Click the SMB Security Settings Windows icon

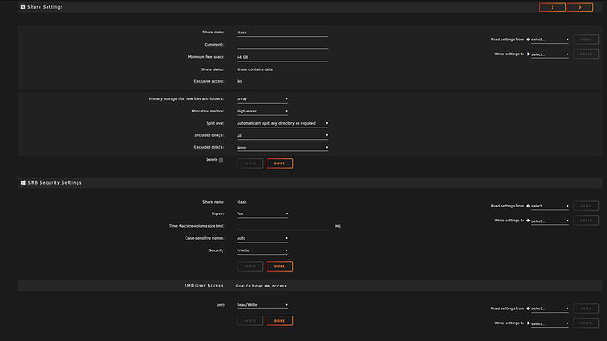click(x=23, y=183)
